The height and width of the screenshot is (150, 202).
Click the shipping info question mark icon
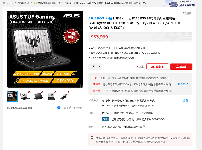(x=144, y=126)
